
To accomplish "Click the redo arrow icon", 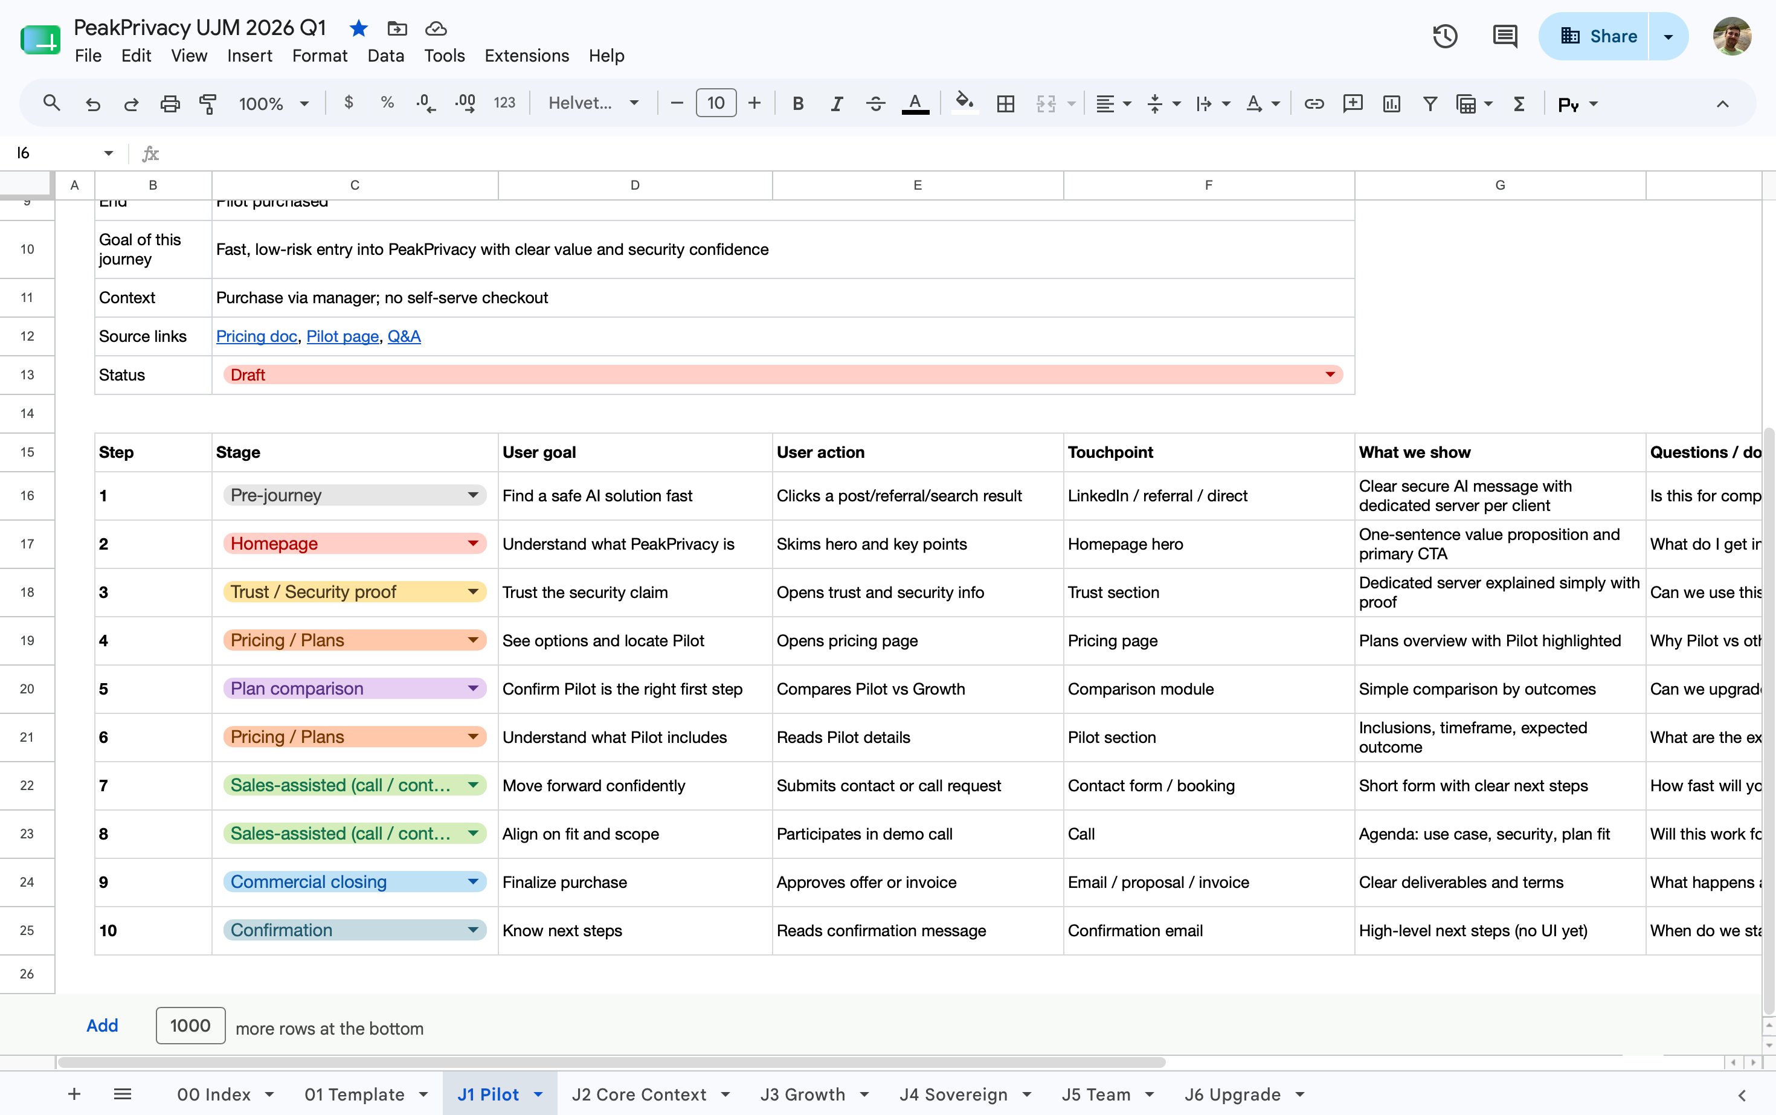I will coord(131,104).
